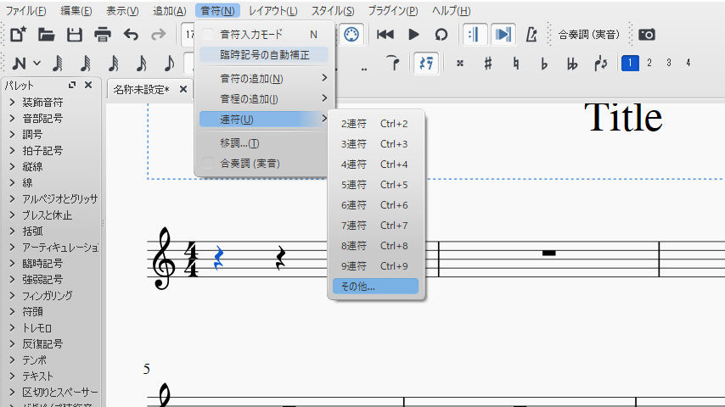Toggle the 合奏調 (実音) toolbar button

[x=588, y=35]
